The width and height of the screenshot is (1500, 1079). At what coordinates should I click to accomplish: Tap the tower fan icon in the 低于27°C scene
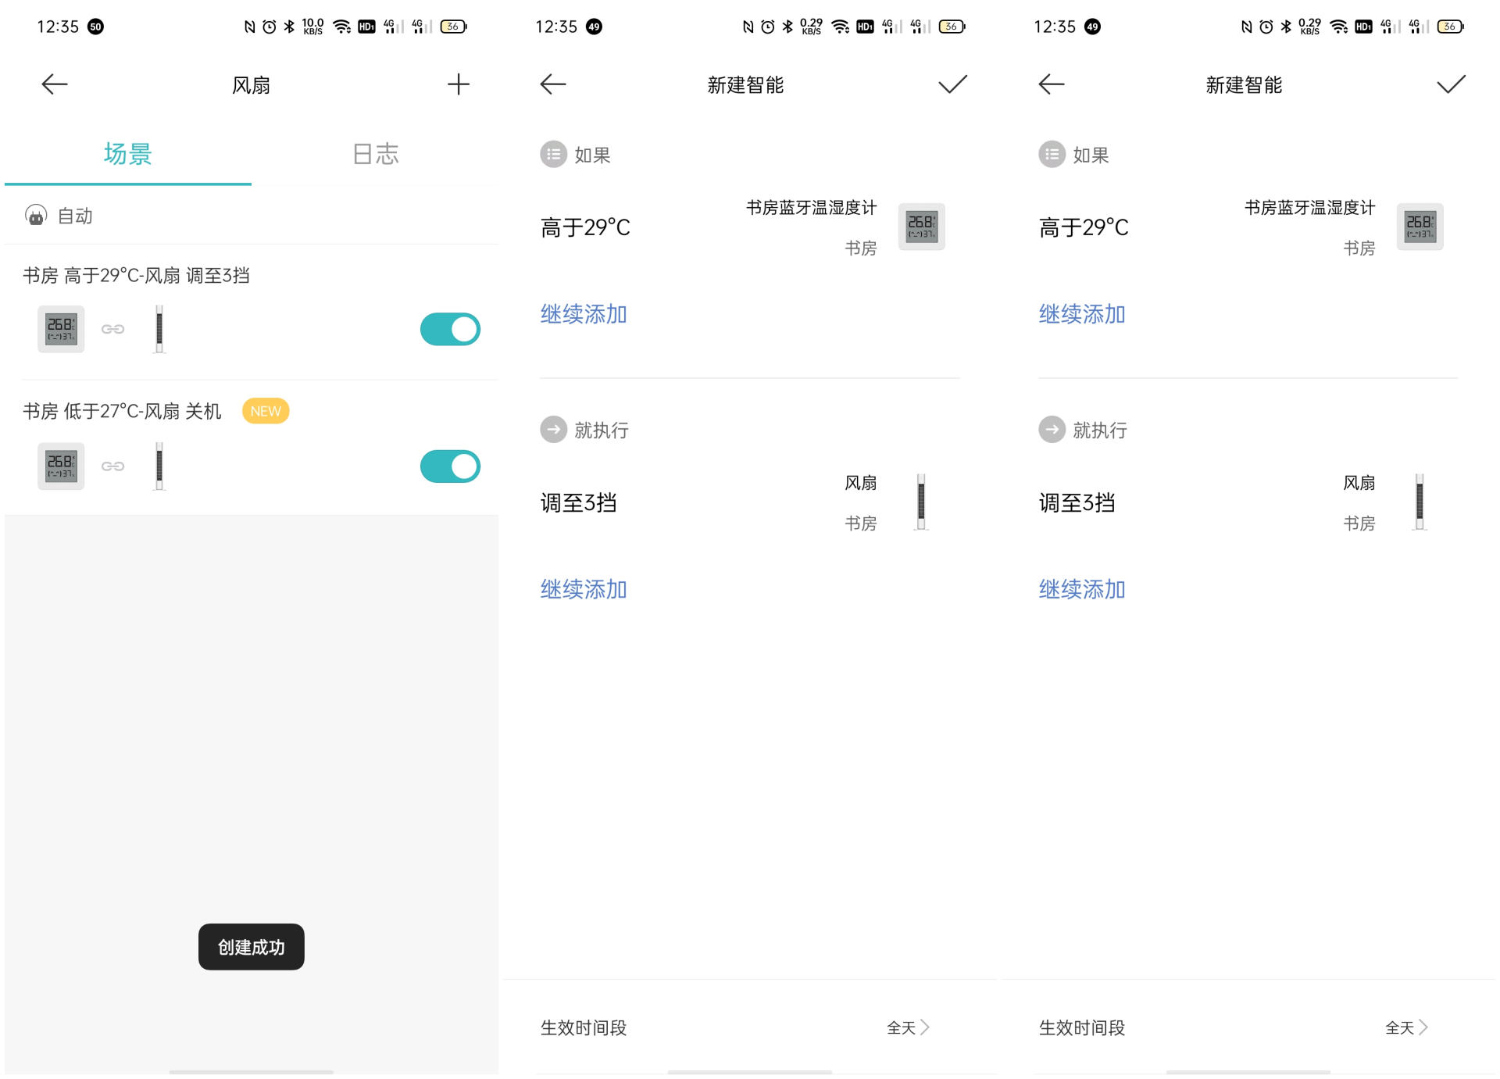click(159, 466)
